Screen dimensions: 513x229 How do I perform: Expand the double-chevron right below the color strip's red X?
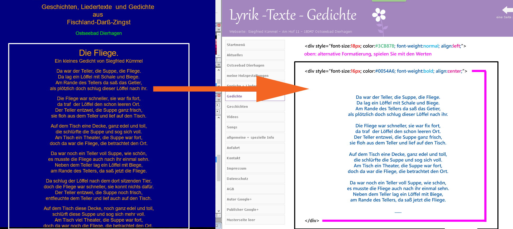pos(219,30)
